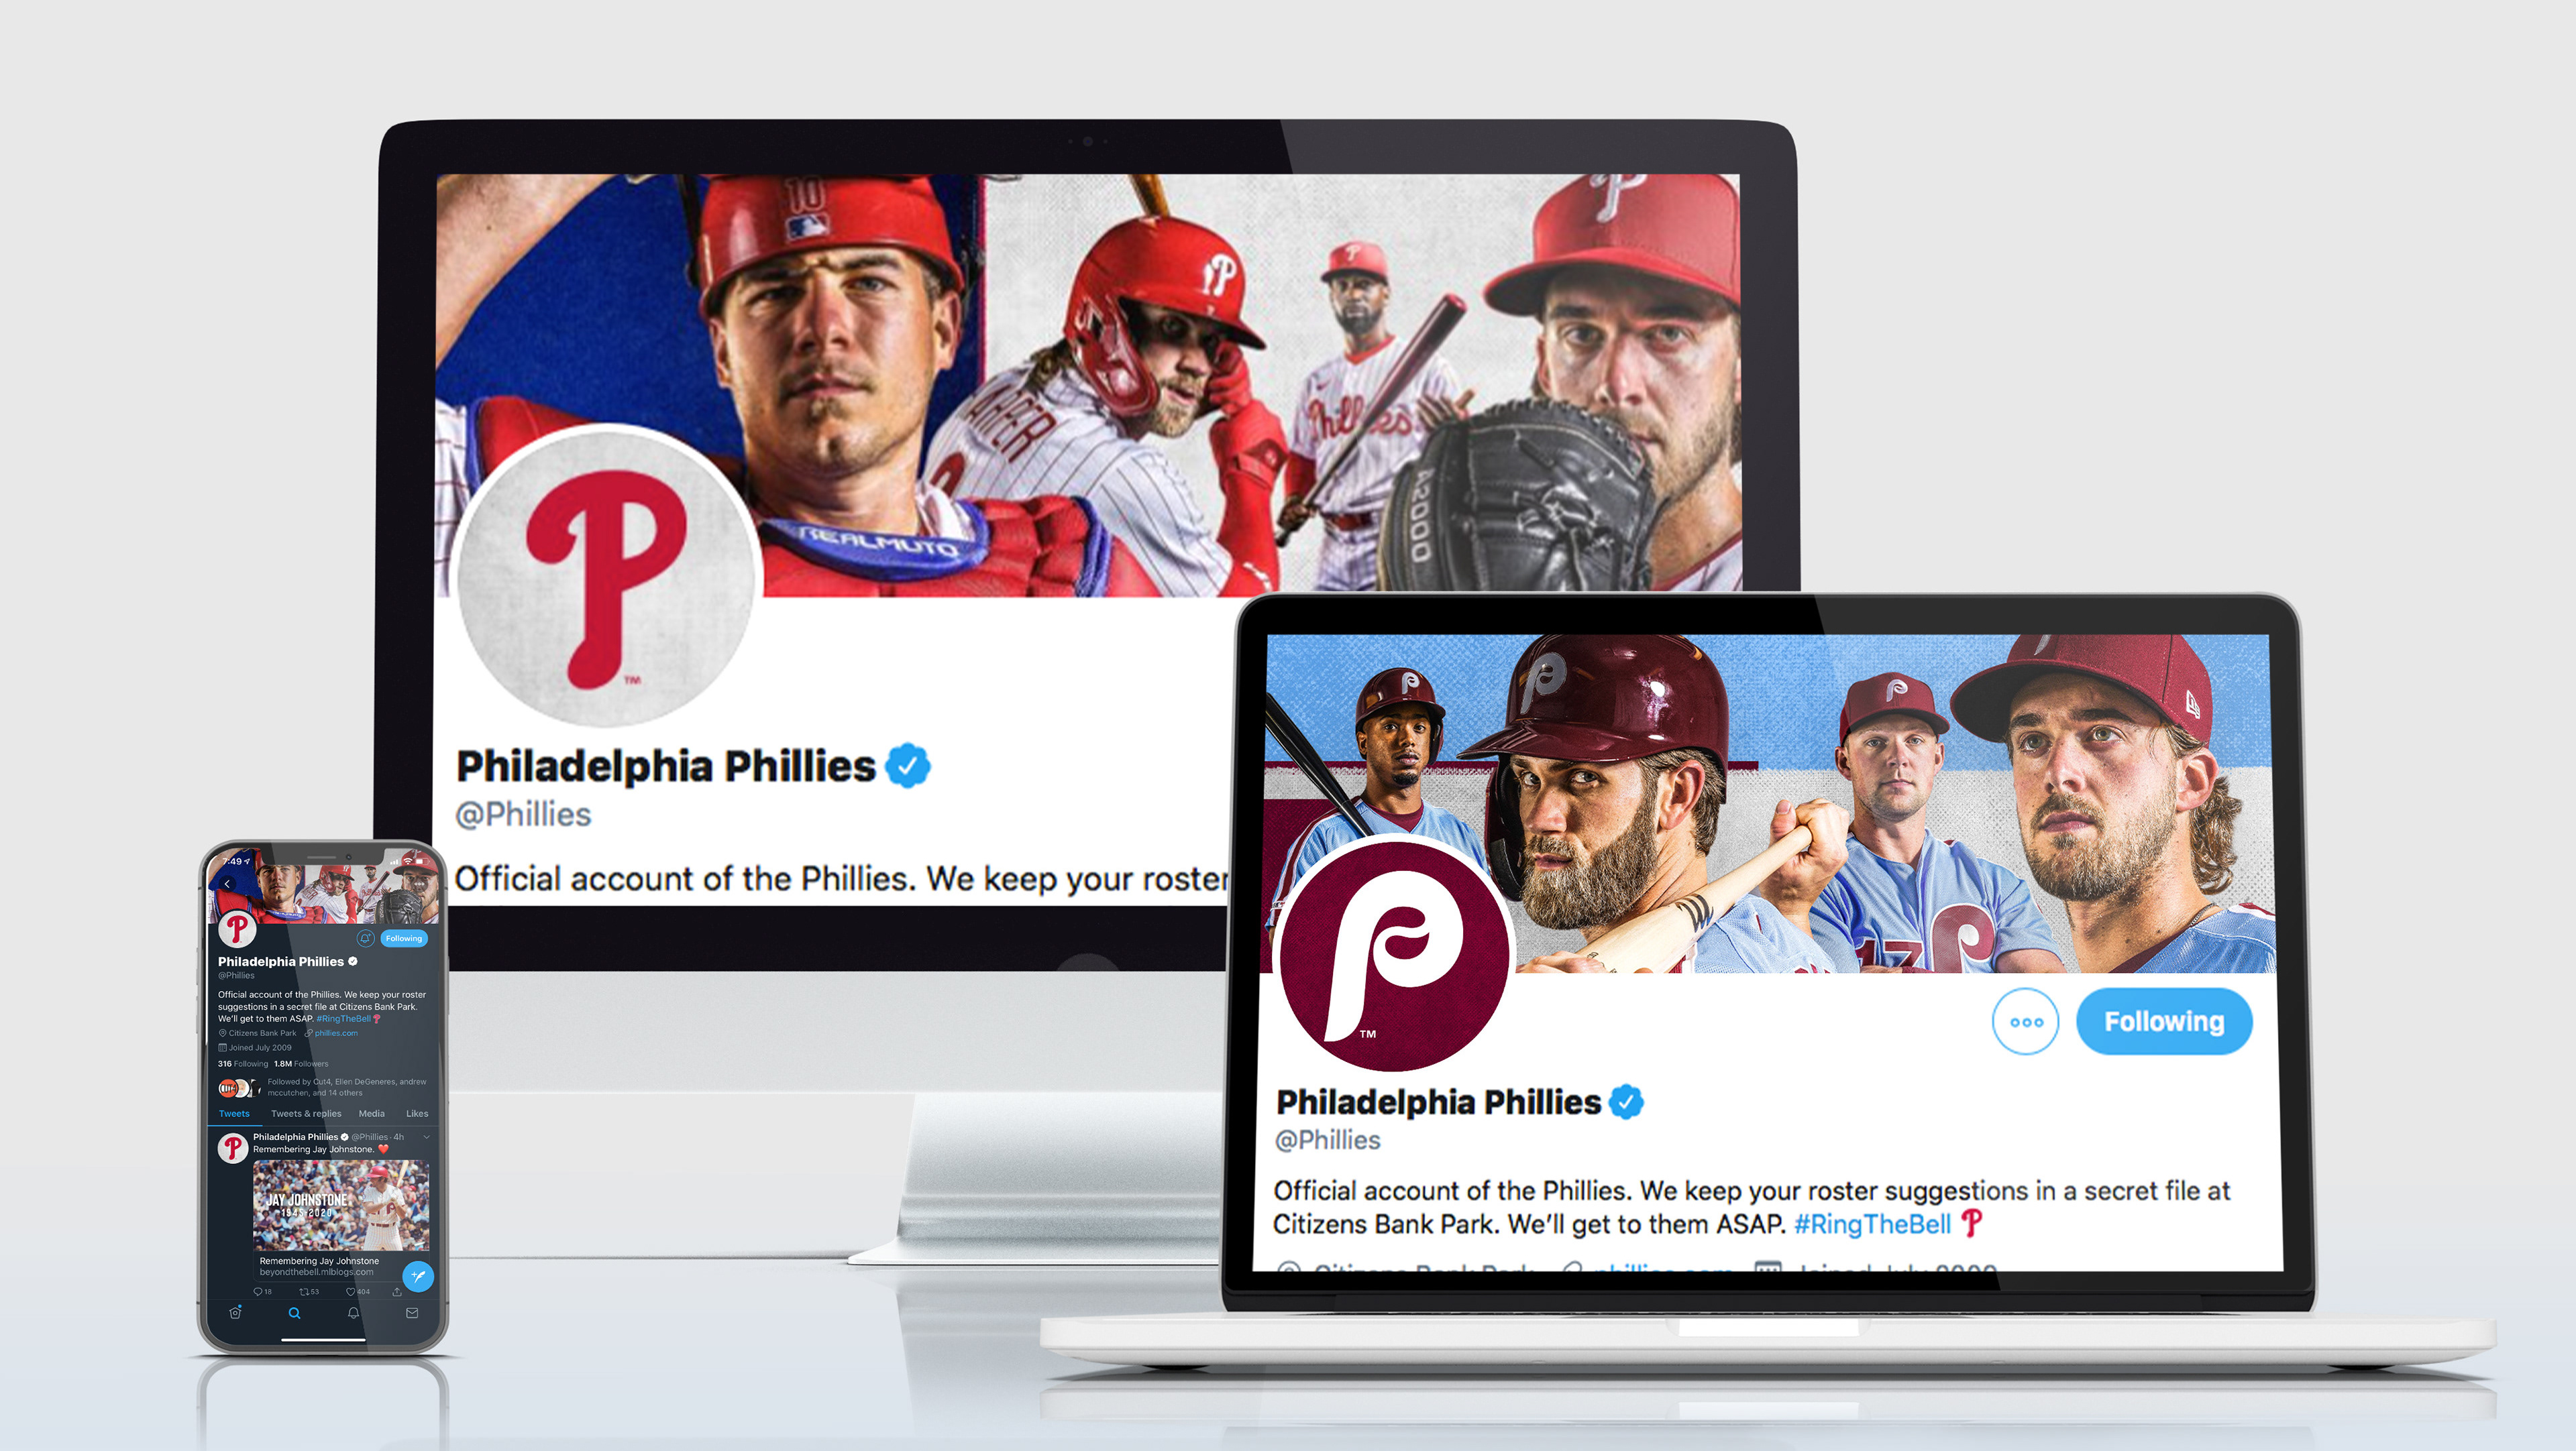This screenshot has width=2576, height=1451.
Task: Tap the Home icon in phone nav bar
Action: pos(235,1312)
